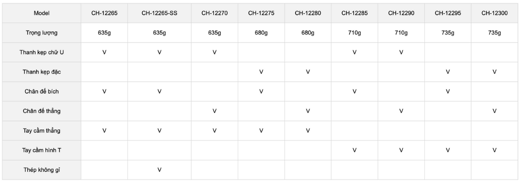Screen dimensions: 524x183
Task: Select the 735g weight under CH-12295
Action: click(448, 33)
